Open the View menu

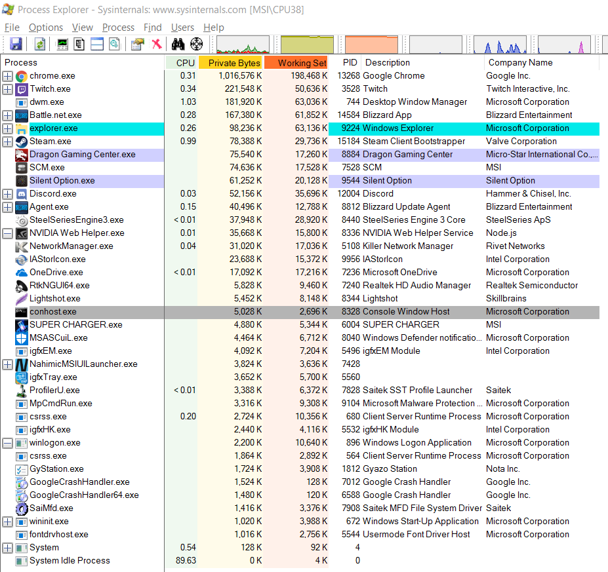click(x=82, y=28)
